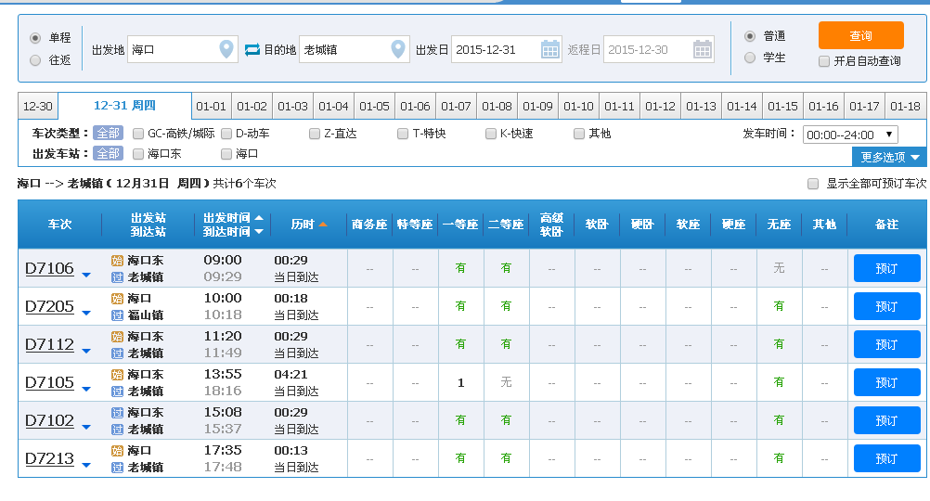Viewport: 930px width, 501px height.
Task: Check the 海口东 departure station filter
Action: (x=138, y=154)
